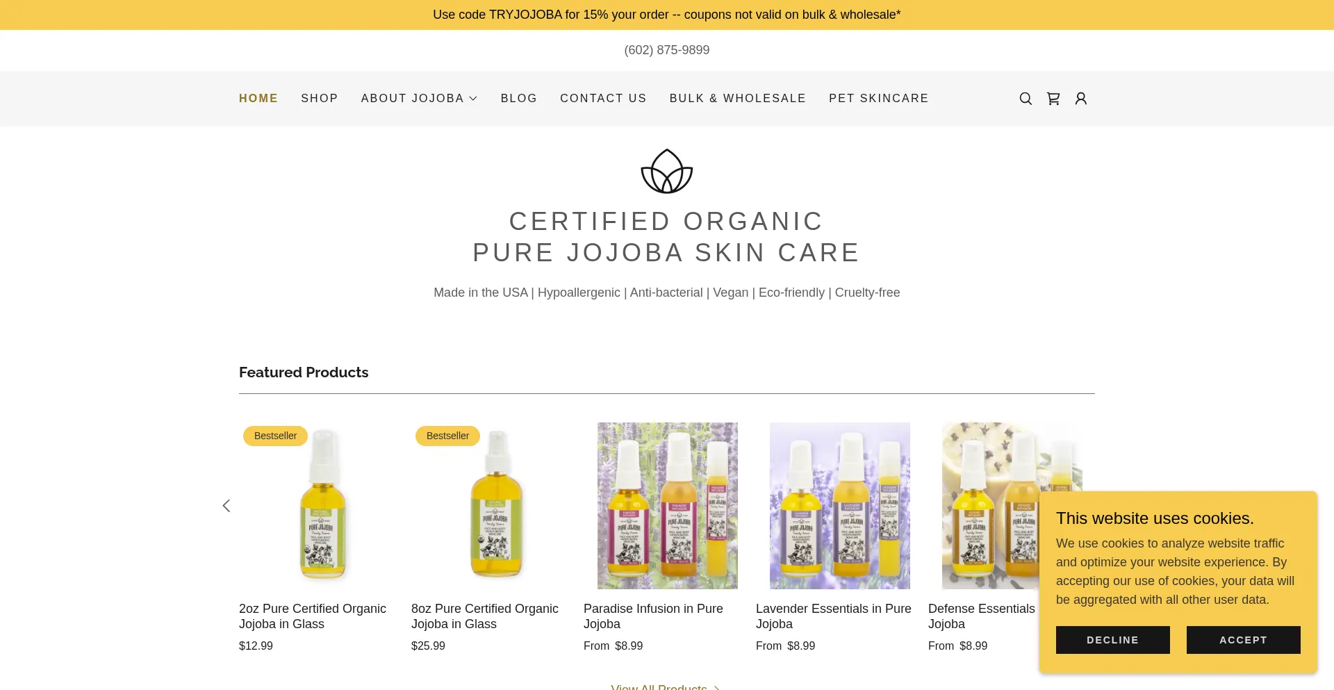The height and width of the screenshot is (690, 1334).
Task: Expand the About Jojoba dropdown menu
Action: 419,99
